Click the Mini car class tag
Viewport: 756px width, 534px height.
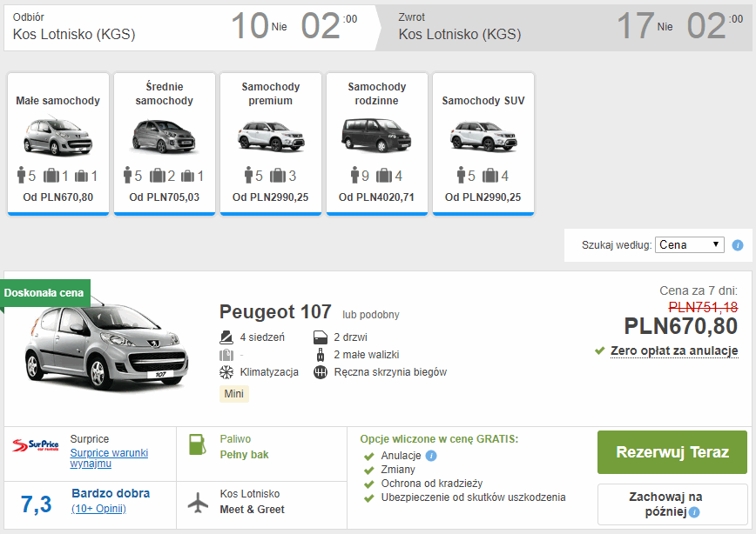tap(233, 394)
